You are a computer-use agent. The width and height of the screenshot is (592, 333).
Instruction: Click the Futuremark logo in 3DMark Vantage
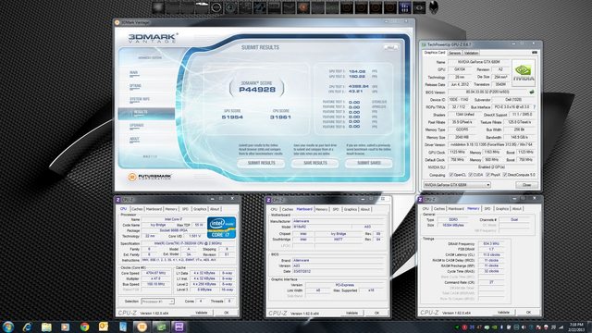click(150, 177)
